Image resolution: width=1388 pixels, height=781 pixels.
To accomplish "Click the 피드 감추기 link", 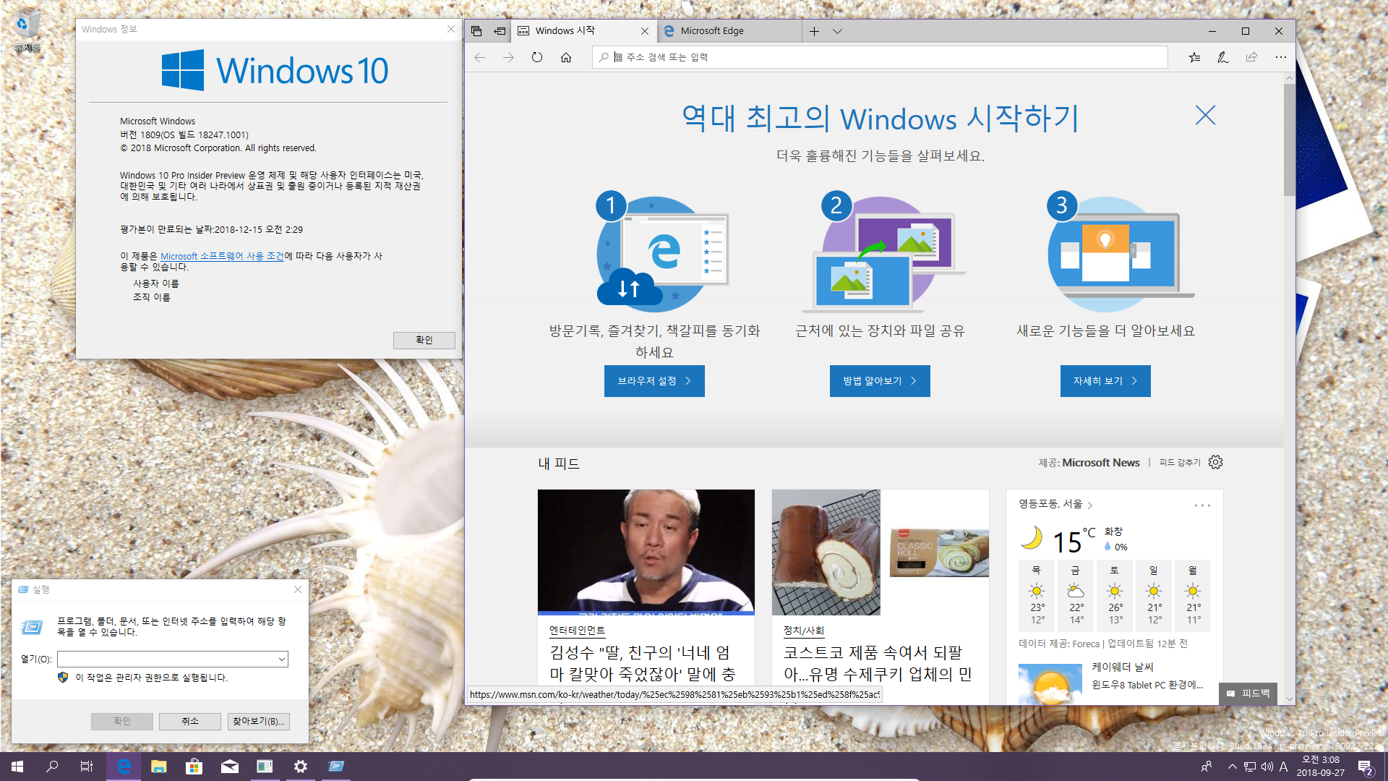I will pyautogui.click(x=1179, y=463).
